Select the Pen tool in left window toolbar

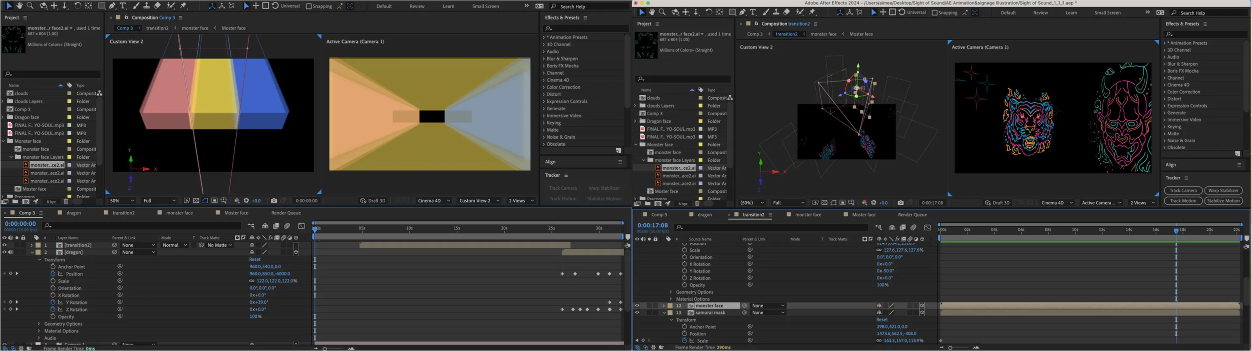112,6
